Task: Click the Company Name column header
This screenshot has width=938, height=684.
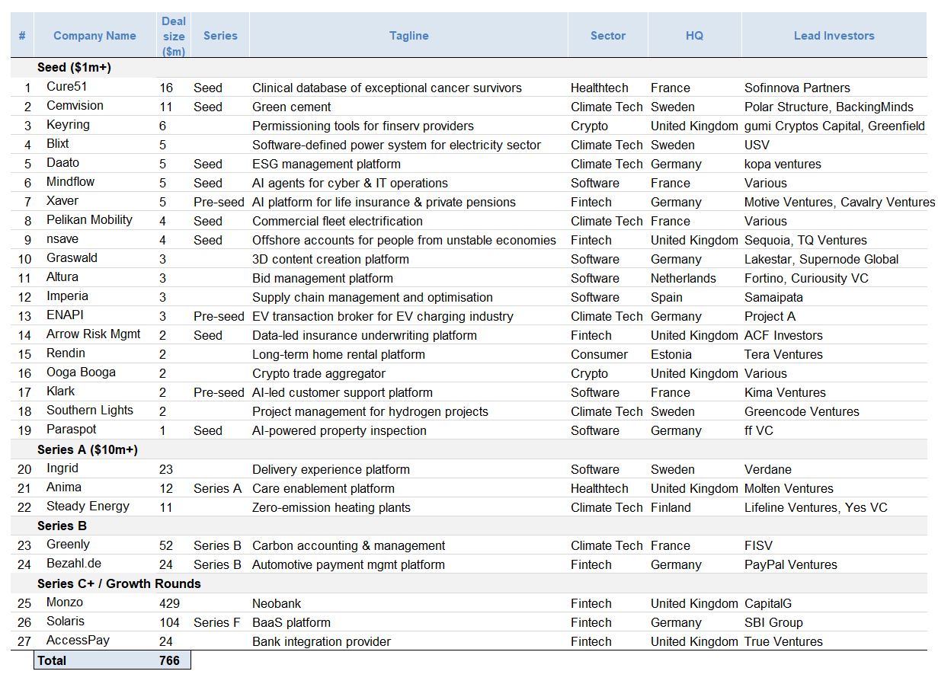Action: [94, 36]
